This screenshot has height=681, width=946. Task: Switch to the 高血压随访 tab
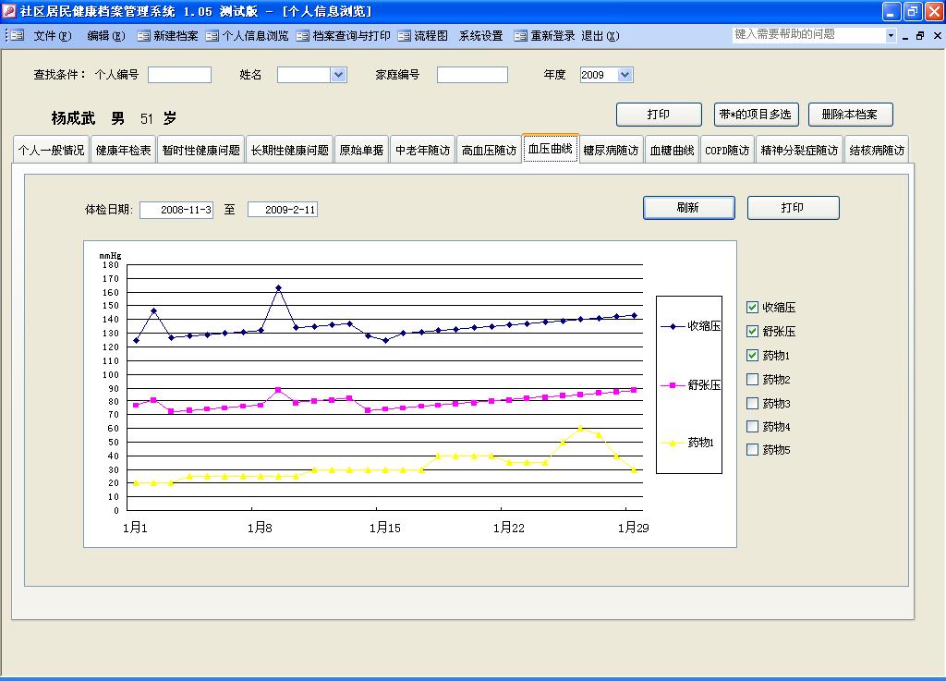click(489, 150)
